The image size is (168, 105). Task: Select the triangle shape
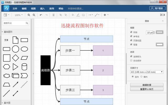tap(15, 67)
